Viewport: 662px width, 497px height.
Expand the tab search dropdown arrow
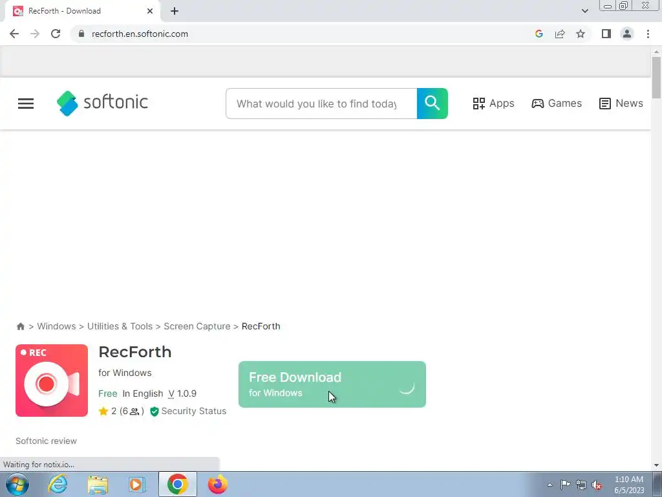click(584, 11)
